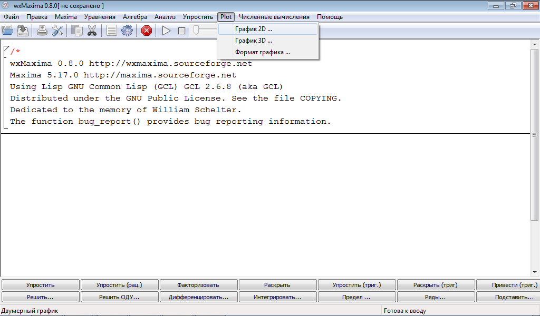Insert input cell with the gear icon
The width and height of the screenshot is (540, 316).
pos(127,31)
